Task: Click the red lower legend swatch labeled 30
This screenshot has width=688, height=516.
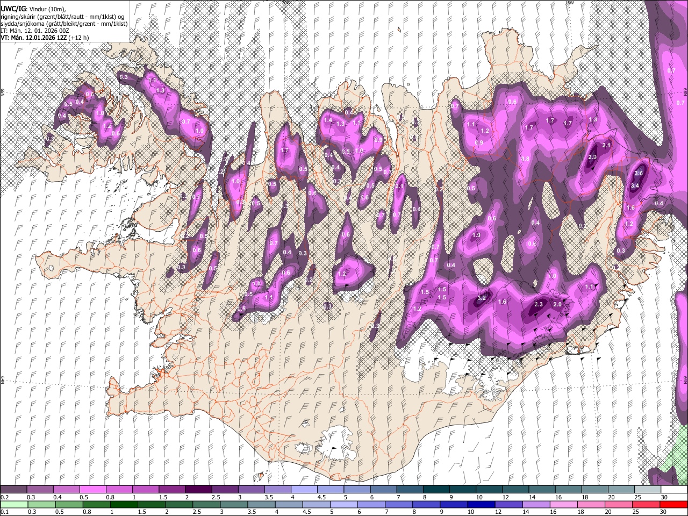Action: 673,504
